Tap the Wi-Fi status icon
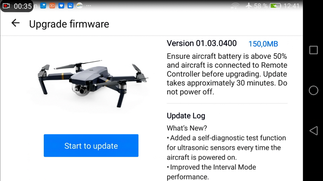The width and height of the screenshot is (323, 181). click(235, 6)
